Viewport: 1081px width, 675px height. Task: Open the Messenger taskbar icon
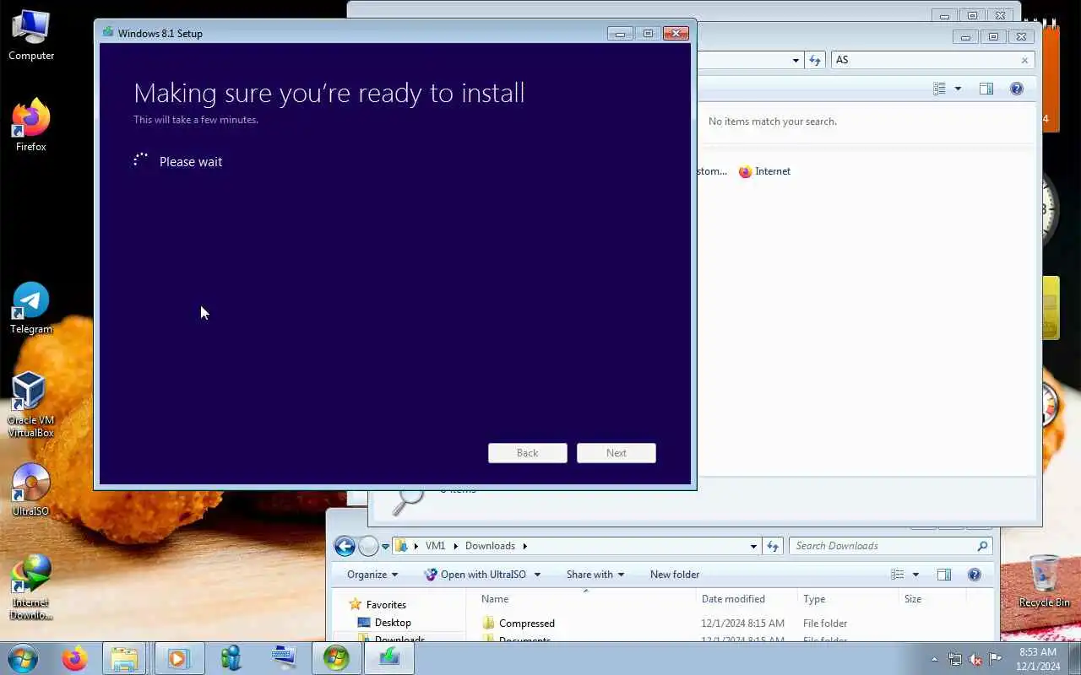pyautogui.click(x=231, y=658)
